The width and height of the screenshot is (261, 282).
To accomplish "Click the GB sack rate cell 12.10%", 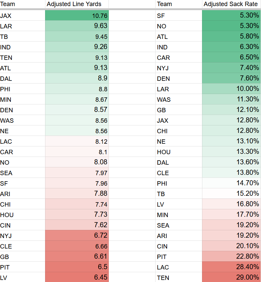I will coord(231,110).
